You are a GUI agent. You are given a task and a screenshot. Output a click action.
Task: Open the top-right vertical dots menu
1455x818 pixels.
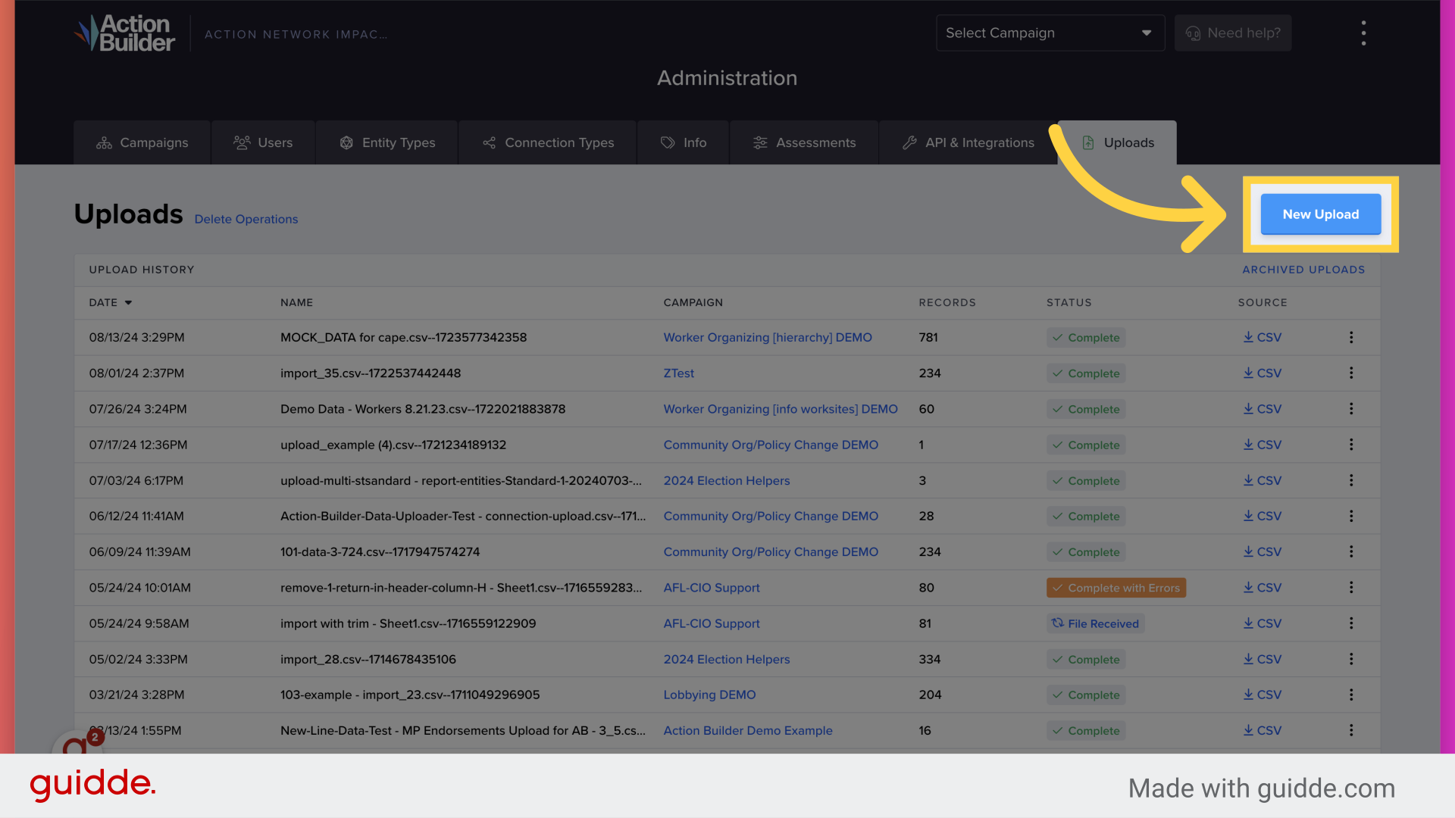pos(1363,33)
